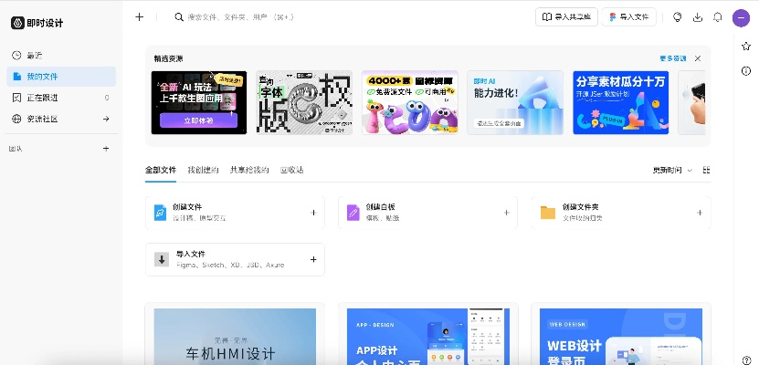
Task: Click the info icon on right edge
Action: point(746,71)
